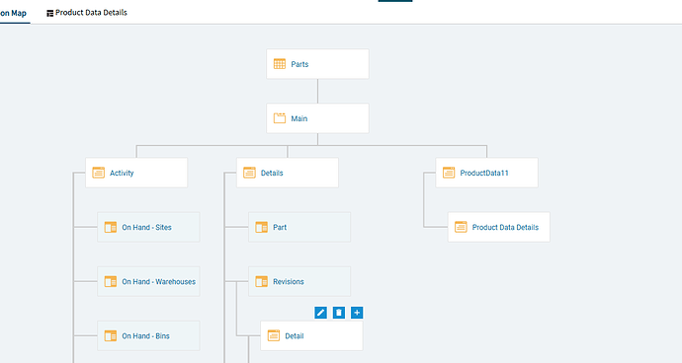Open the Application Map tab
The height and width of the screenshot is (363, 682).
tap(14, 13)
